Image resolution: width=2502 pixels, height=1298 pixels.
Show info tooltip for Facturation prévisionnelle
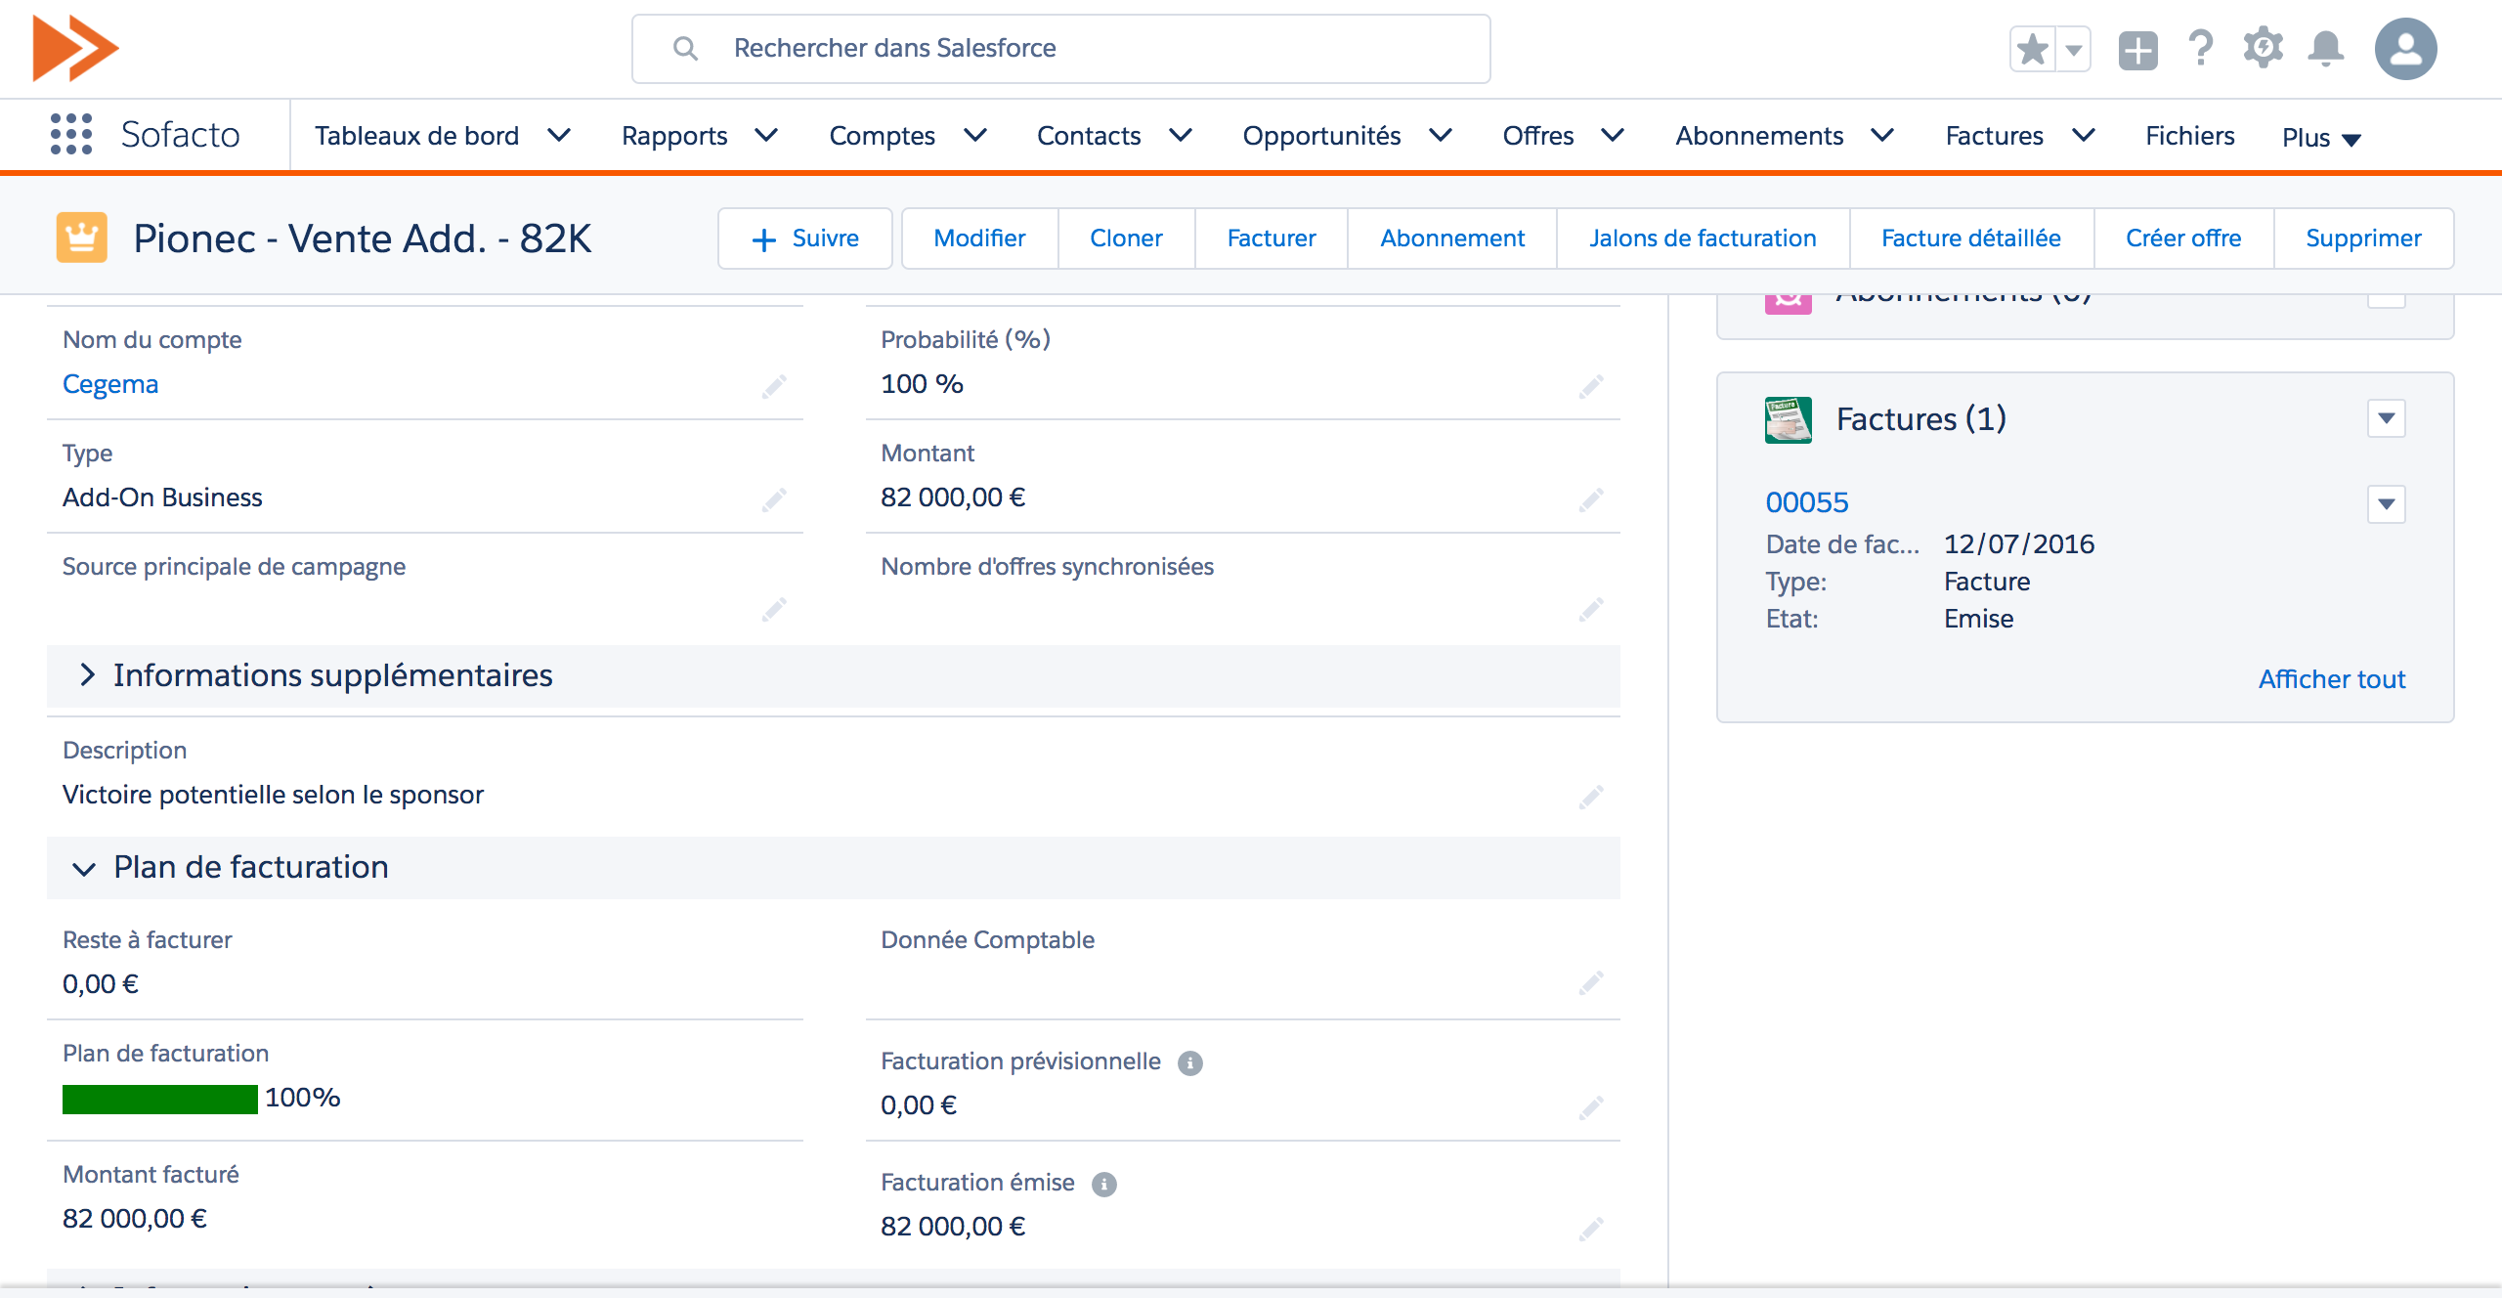tap(1189, 1062)
